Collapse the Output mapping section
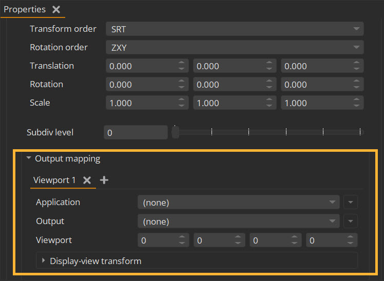This screenshot has width=384, height=281. pyautogui.click(x=29, y=159)
